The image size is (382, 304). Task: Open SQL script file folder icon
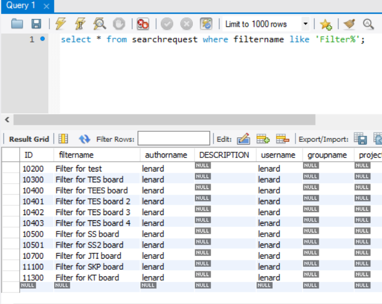17,24
